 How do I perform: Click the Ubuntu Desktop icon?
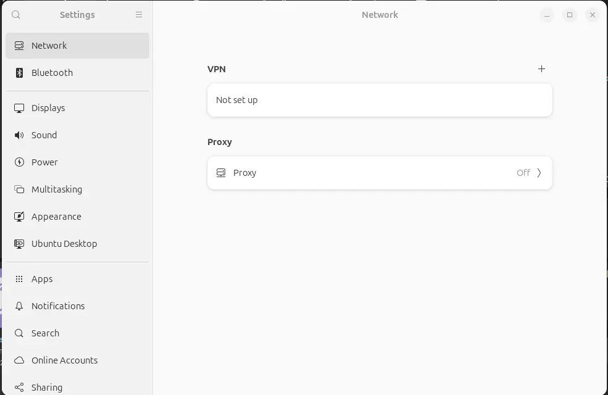19,244
